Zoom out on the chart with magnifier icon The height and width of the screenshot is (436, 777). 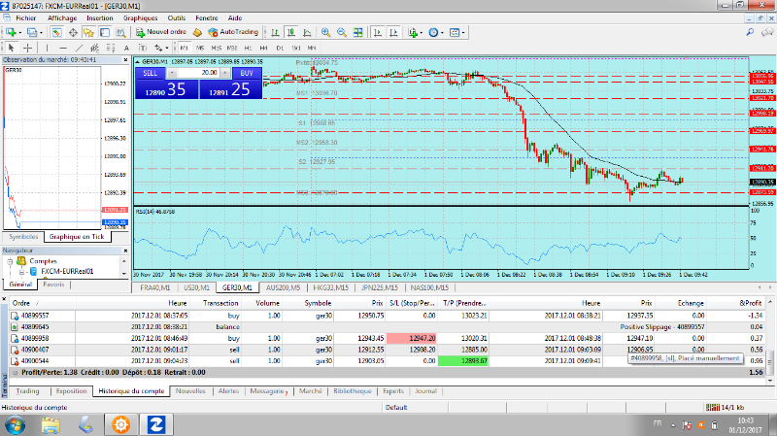[x=339, y=32]
